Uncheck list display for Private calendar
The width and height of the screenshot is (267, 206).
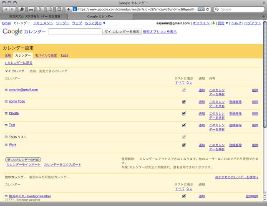(x=184, y=113)
